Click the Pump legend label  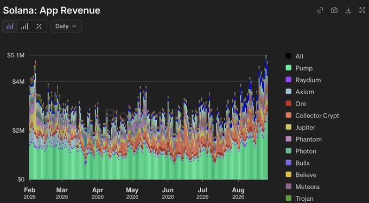click(304, 68)
